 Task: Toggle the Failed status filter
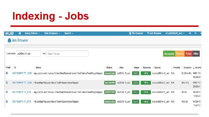point(188,54)
